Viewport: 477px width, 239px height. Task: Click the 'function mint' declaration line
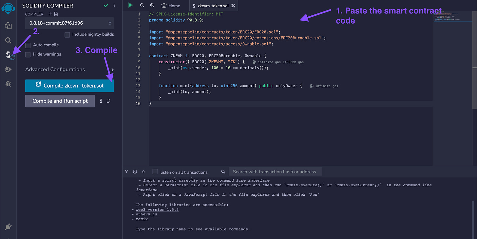[x=230, y=86]
